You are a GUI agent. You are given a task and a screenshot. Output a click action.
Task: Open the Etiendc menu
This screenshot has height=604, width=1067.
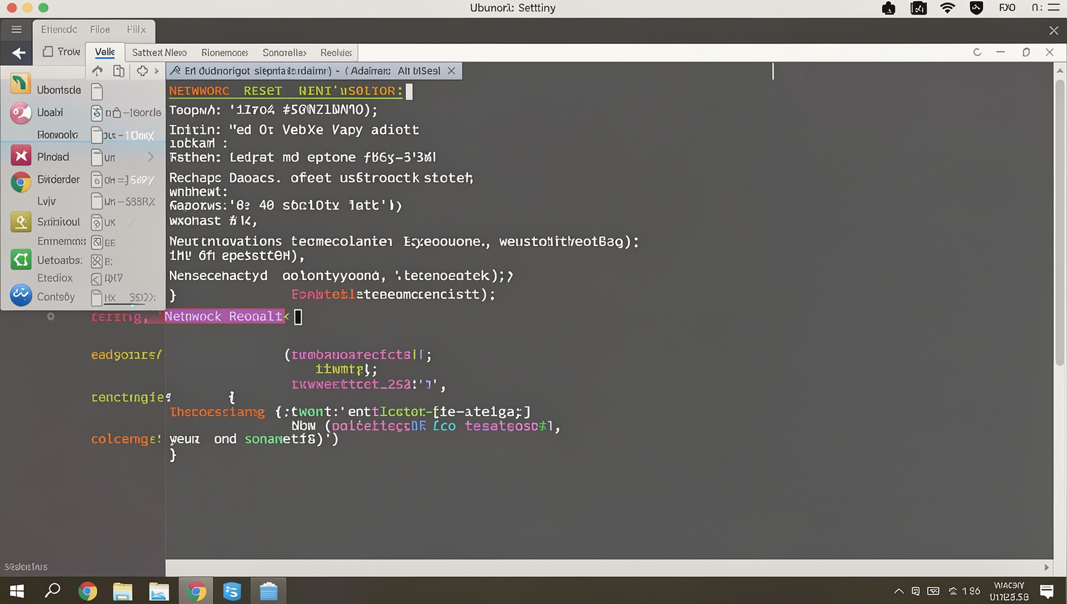click(x=59, y=29)
